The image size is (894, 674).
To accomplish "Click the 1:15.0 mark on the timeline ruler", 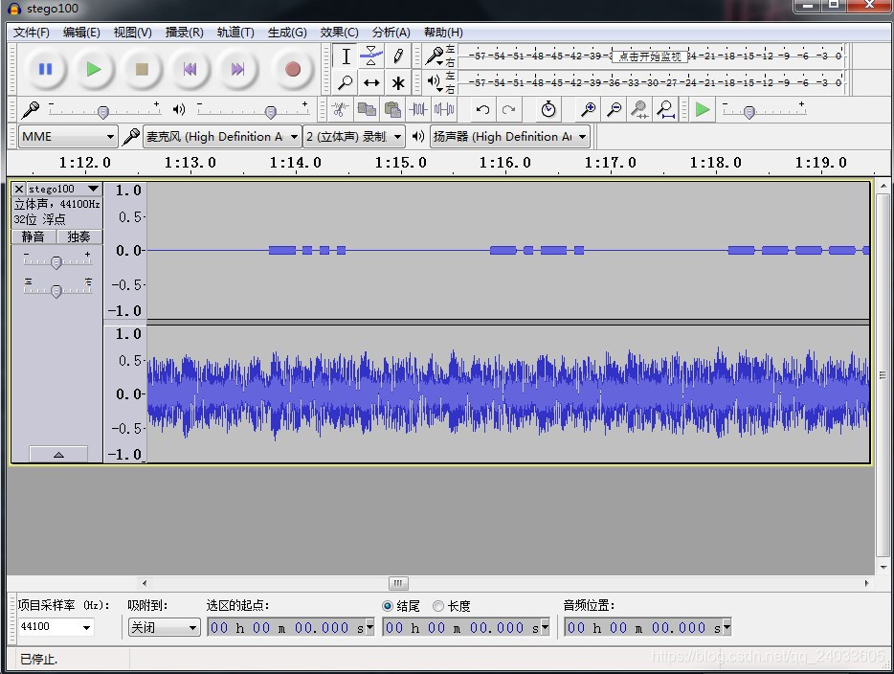I will [x=400, y=163].
